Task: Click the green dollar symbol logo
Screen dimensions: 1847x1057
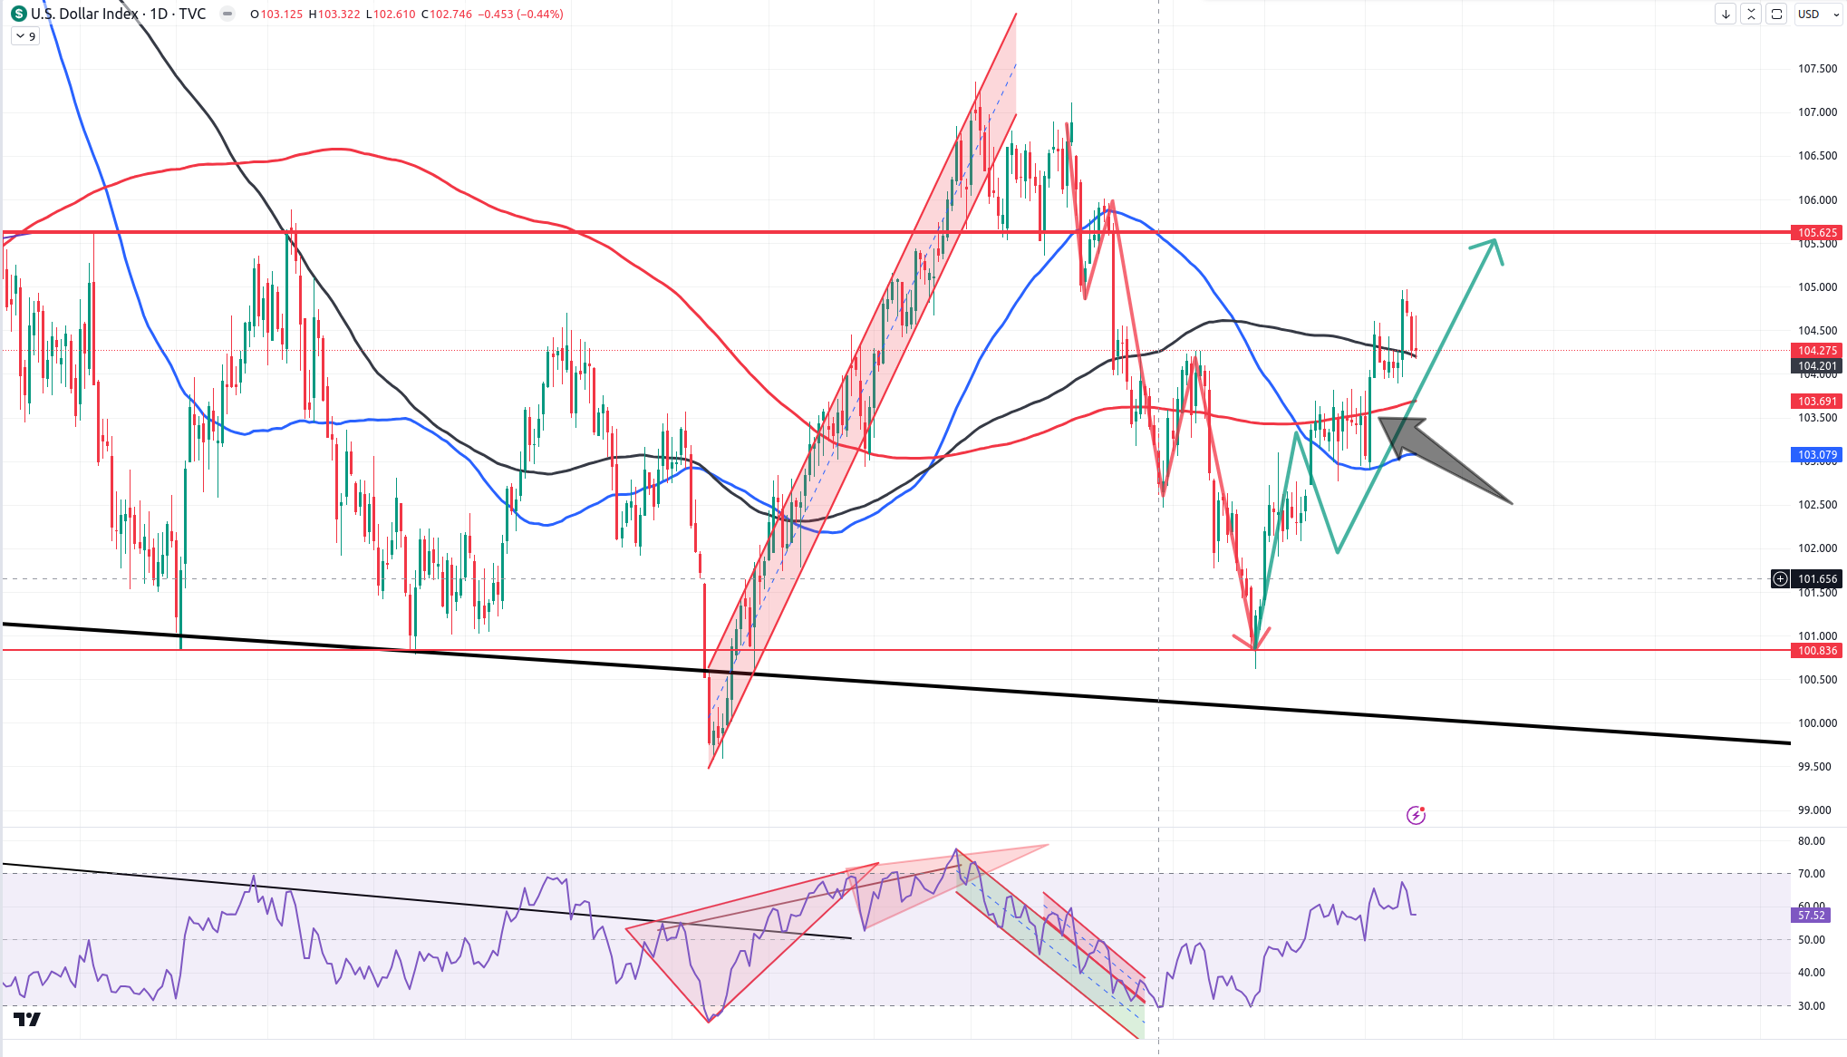Action: click(18, 14)
